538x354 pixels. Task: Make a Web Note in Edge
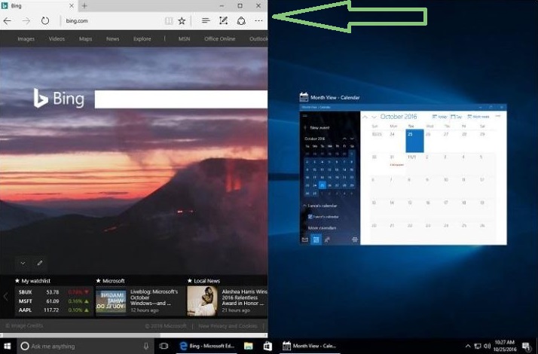tap(223, 21)
